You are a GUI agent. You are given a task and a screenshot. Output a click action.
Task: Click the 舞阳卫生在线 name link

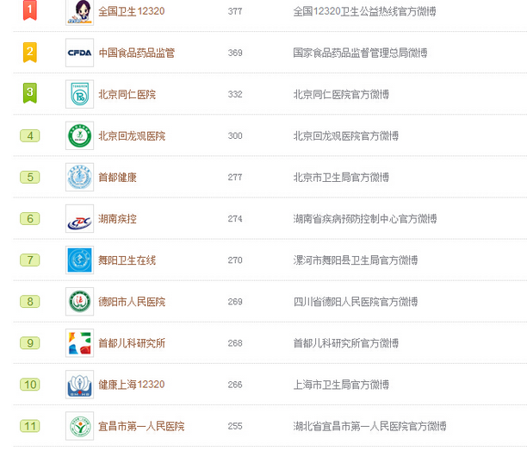(127, 260)
